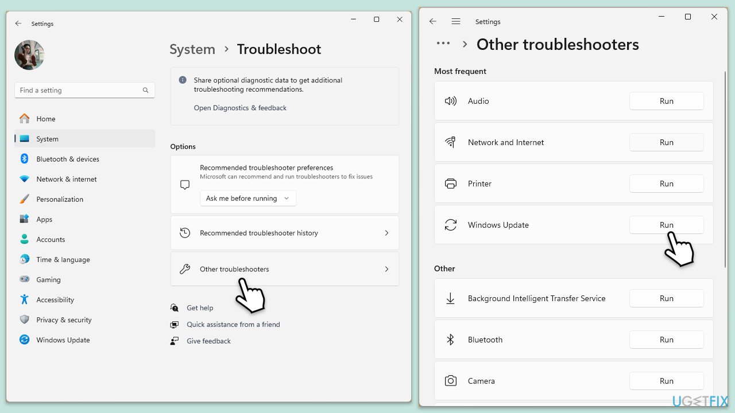
Task: Expand Recommended troubleshooter history
Action: pyautogui.click(x=284, y=233)
